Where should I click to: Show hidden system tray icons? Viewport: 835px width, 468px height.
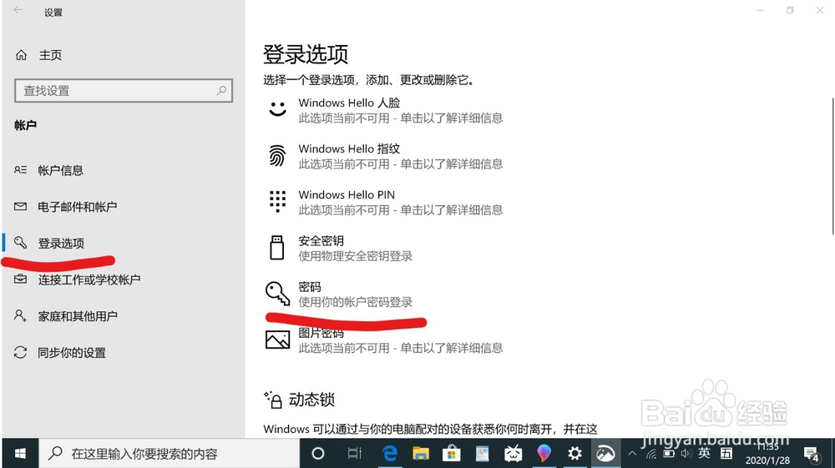coord(632,453)
